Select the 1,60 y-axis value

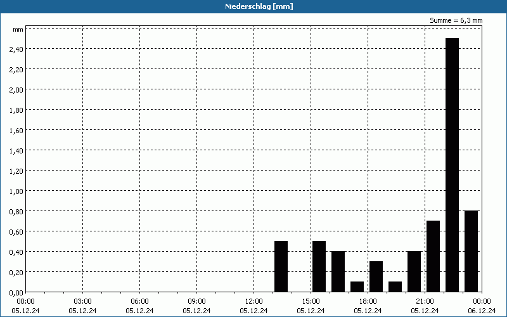point(16,131)
